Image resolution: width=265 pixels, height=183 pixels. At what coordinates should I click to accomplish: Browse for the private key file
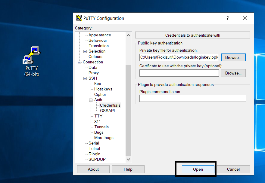pyautogui.click(x=233, y=57)
